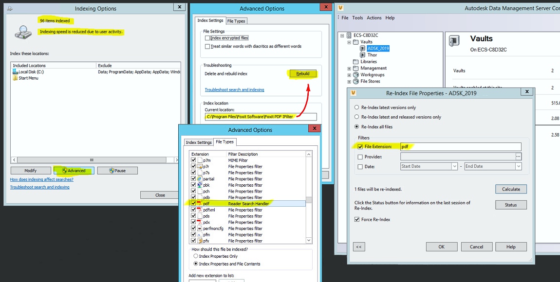The height and width of the screenshot is (282, 560).
Task: Click the pbk phonebook file icon
Action: point(200,185)
